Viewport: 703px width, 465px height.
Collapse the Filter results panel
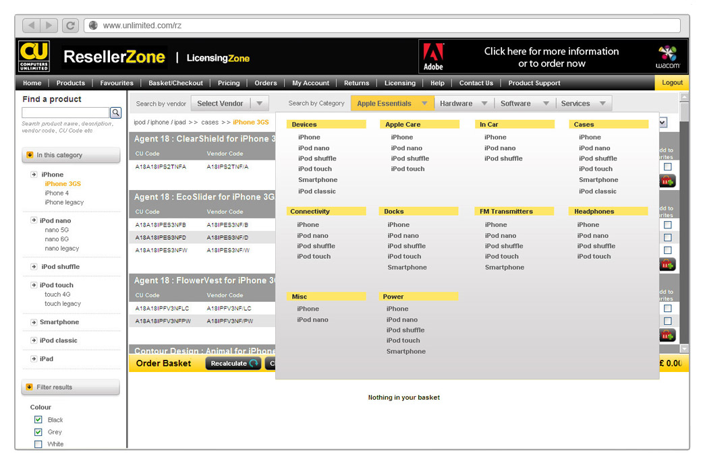[x=71, y=387]
